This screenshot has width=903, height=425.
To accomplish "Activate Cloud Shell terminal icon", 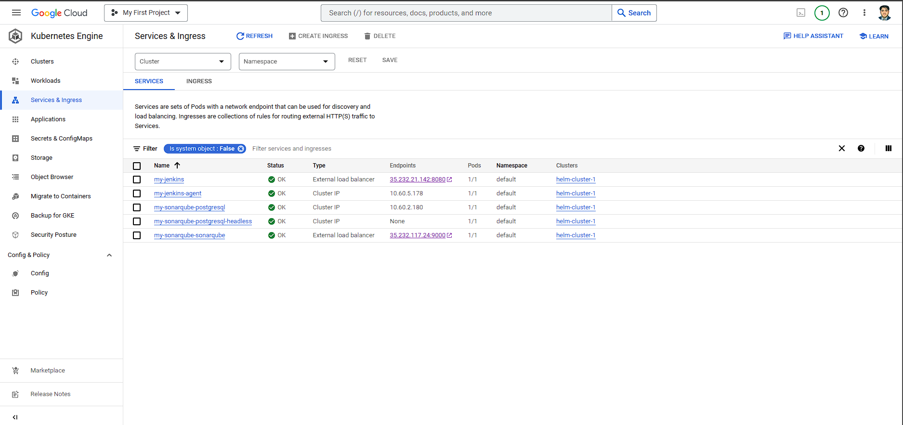I will (x=801, y=13).
